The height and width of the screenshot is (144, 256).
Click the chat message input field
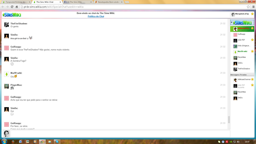click(x=120, y=134)
